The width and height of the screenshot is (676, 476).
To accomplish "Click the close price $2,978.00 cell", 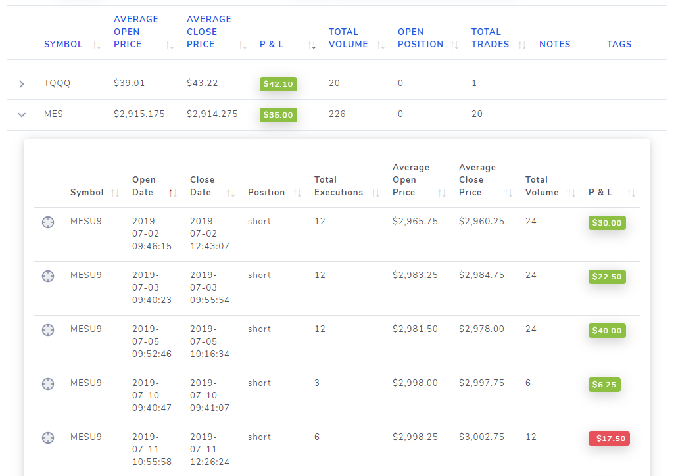I will pyautogui.click(x=481, y=329).
